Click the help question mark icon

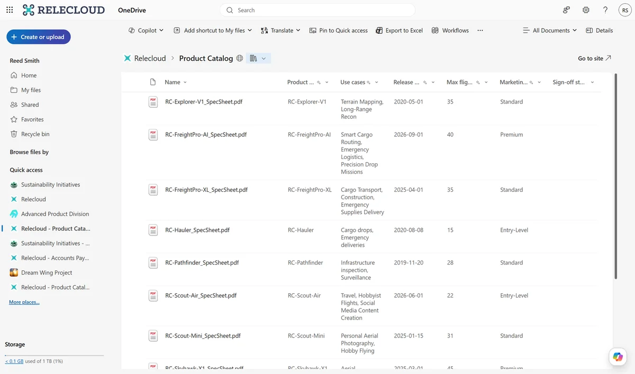[x=605, y=10]
